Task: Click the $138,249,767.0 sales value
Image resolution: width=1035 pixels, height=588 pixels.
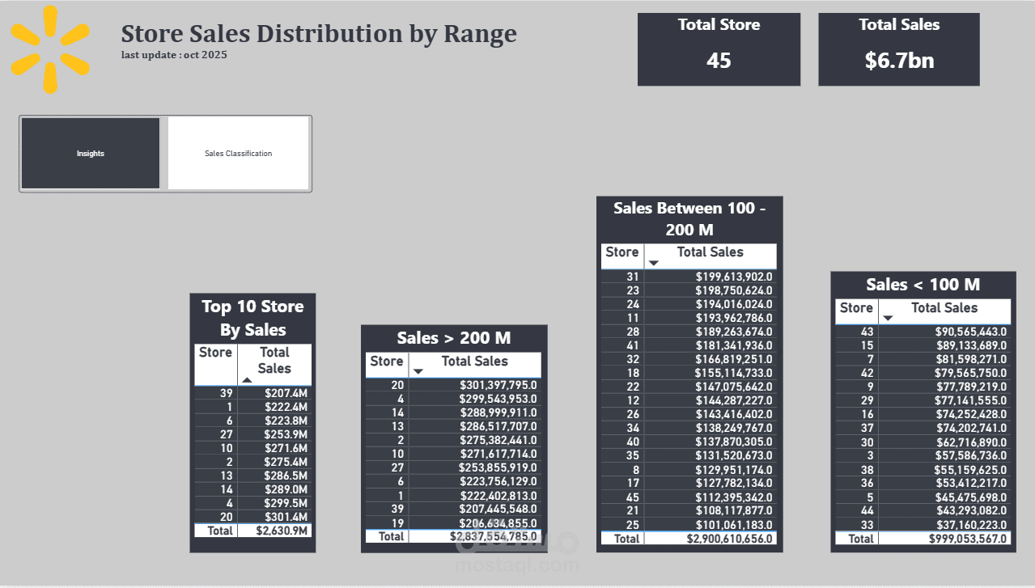Action: click(x=733, y=428)
